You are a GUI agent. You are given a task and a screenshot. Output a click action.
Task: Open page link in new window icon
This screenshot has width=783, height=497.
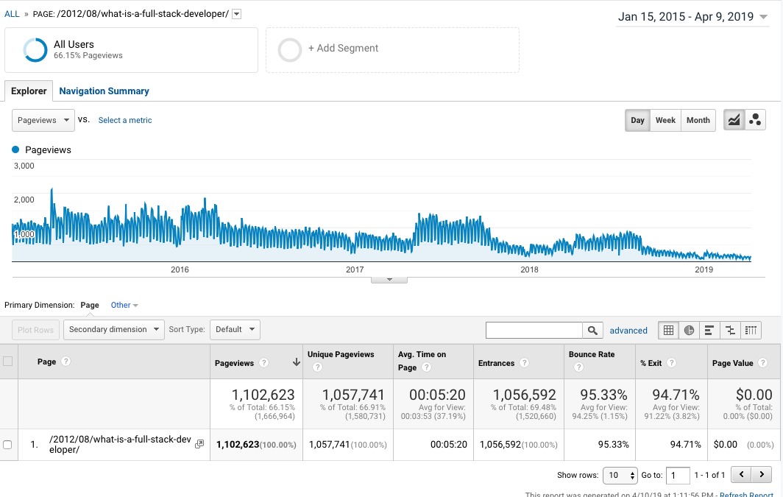[x=199, y=444]
